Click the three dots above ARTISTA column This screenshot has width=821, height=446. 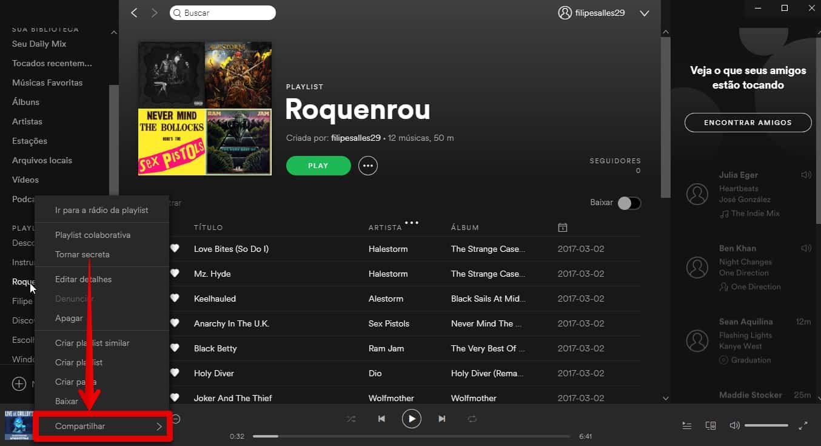412,223
